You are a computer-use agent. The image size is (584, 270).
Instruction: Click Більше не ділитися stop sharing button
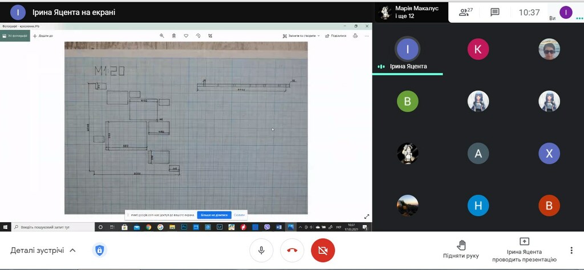pyautogui.click(x=214, y=215)
